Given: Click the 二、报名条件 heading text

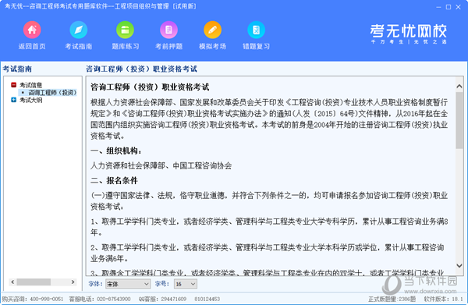Looking at the screenshot, I should click(114, 180).
